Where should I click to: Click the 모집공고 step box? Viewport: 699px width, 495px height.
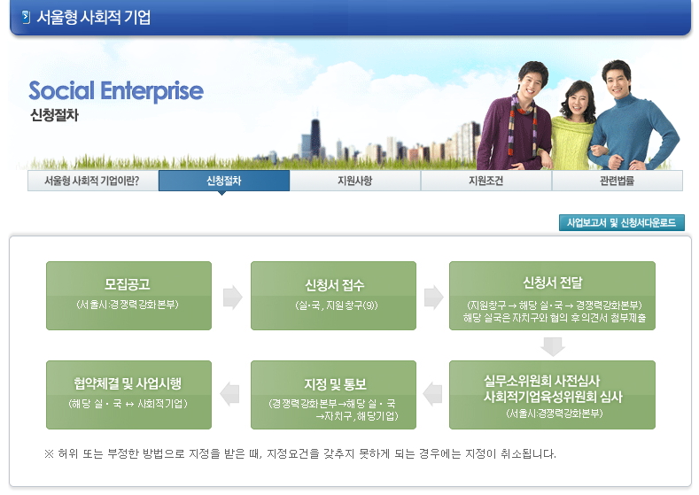coord(128,296)
